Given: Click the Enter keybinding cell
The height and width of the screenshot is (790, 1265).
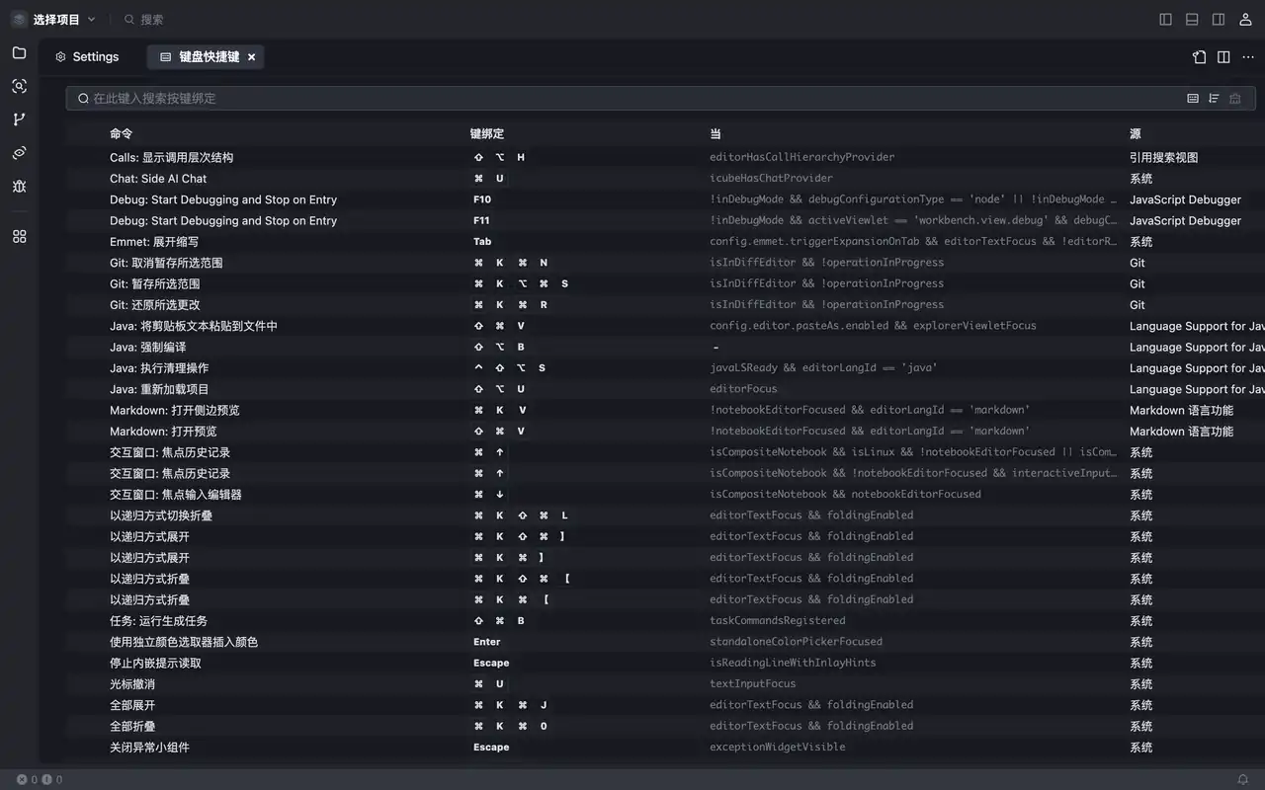Looking at the screenshot, I should coord(487,642).
